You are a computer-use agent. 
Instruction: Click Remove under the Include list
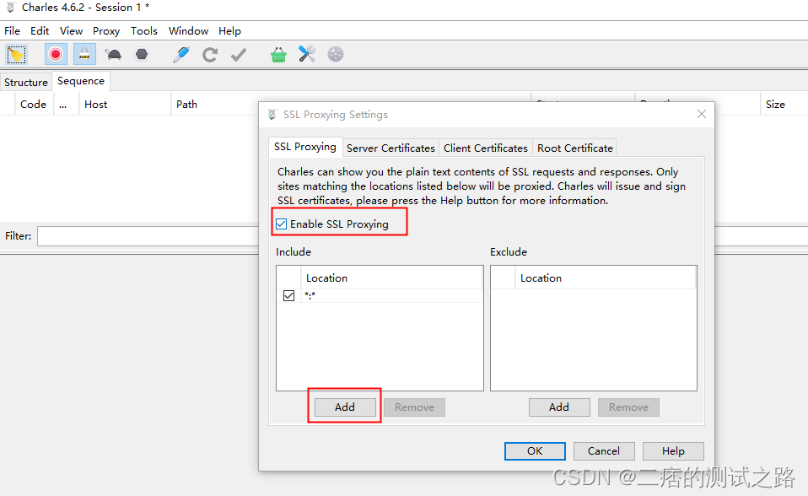(x=414, y=407)
